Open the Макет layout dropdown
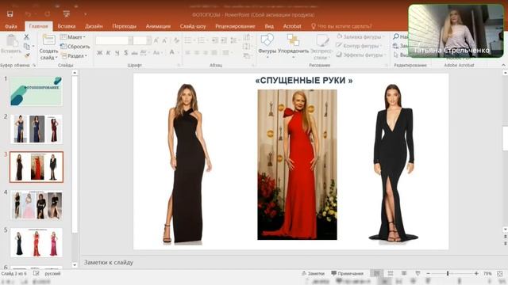 73,37
